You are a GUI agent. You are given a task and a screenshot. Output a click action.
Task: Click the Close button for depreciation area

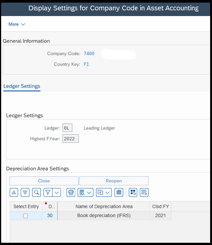pyautogui.click(x=44, y=181)
